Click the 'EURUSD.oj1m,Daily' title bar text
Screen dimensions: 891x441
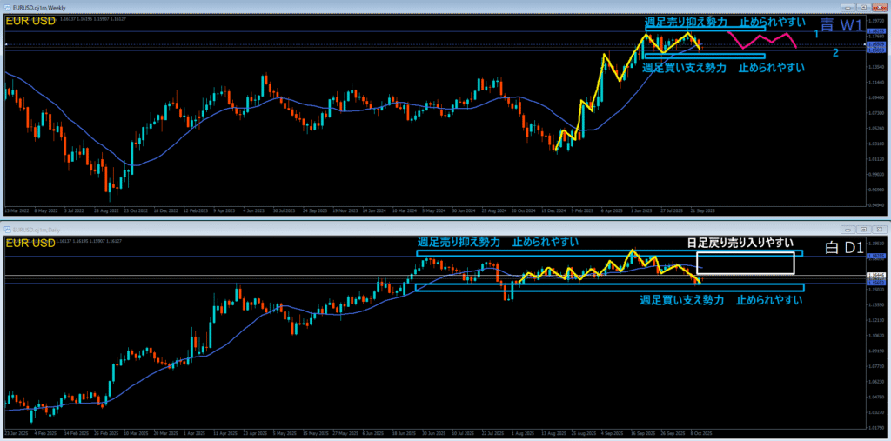point(37,230)
